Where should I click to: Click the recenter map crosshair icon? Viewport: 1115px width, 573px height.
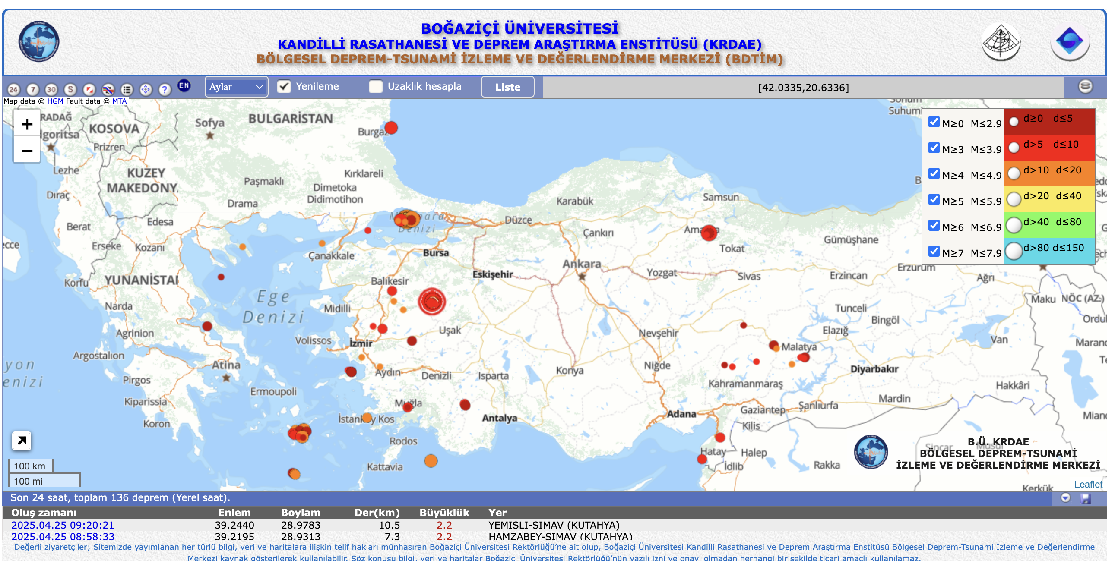click(x=146, y=89)
